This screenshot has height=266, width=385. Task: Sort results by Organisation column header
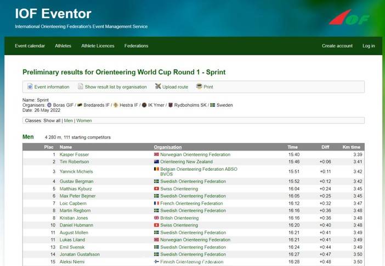click(x=167, y=147)
